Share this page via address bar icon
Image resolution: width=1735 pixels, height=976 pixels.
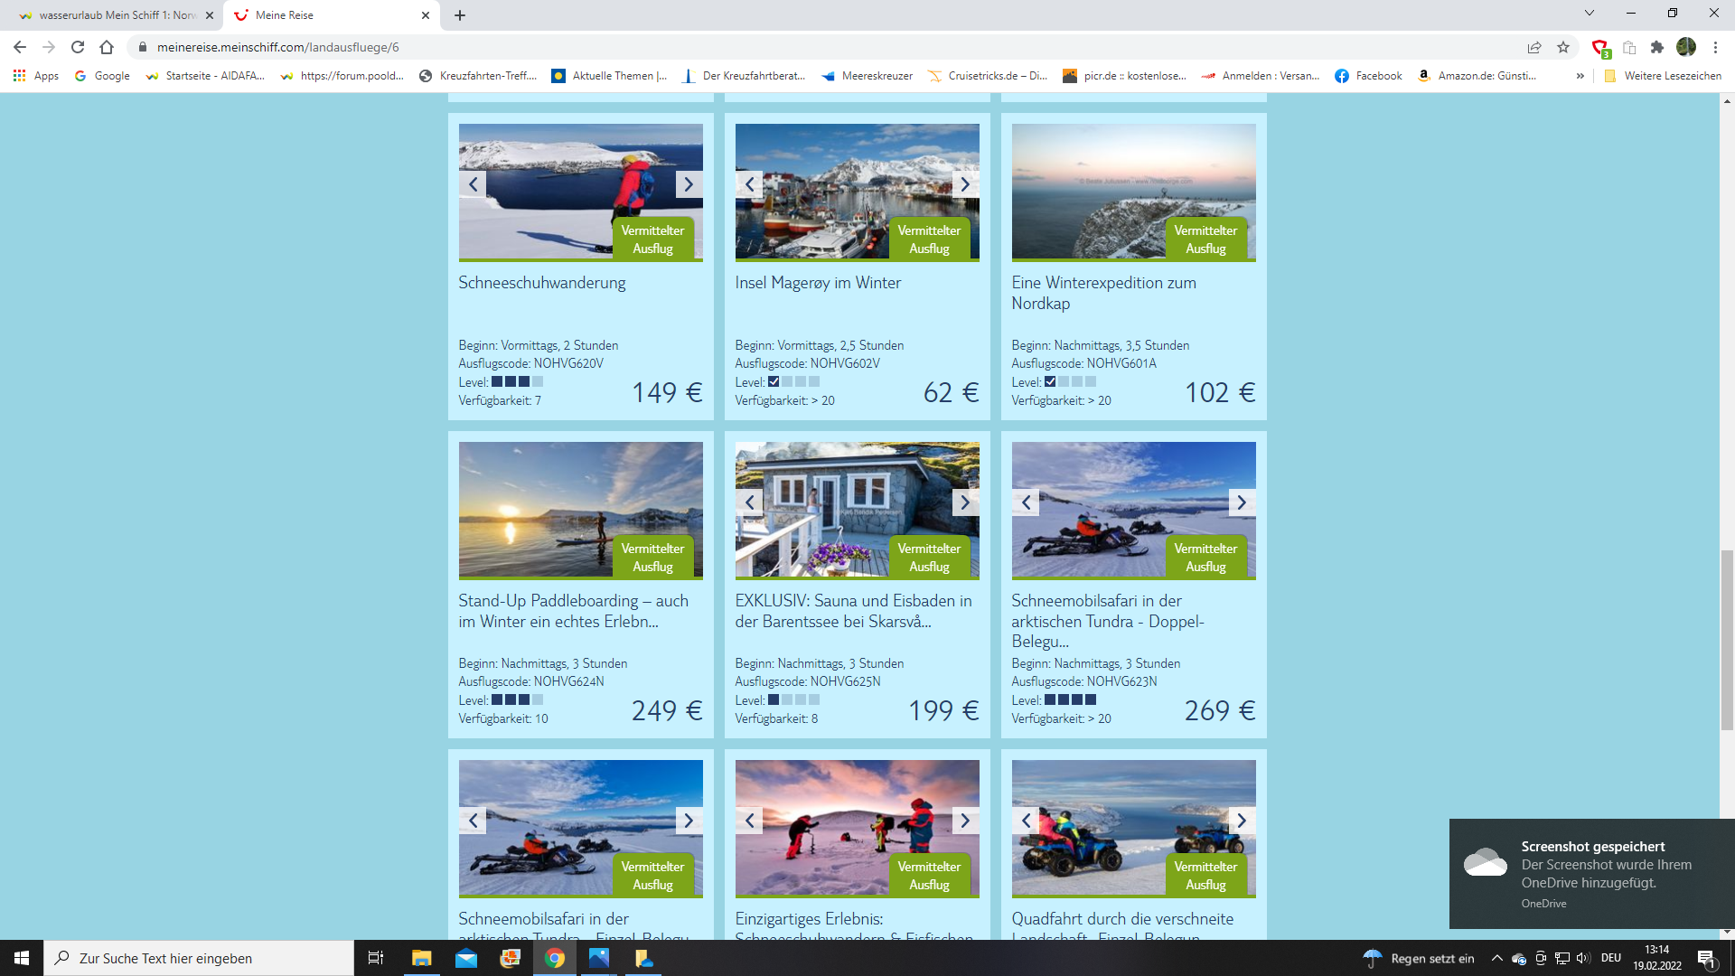pos(1534,47)
